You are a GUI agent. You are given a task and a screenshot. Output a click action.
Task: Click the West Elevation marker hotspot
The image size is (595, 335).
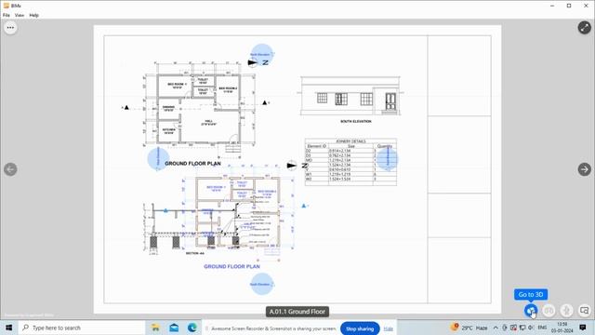click(158, 158)
